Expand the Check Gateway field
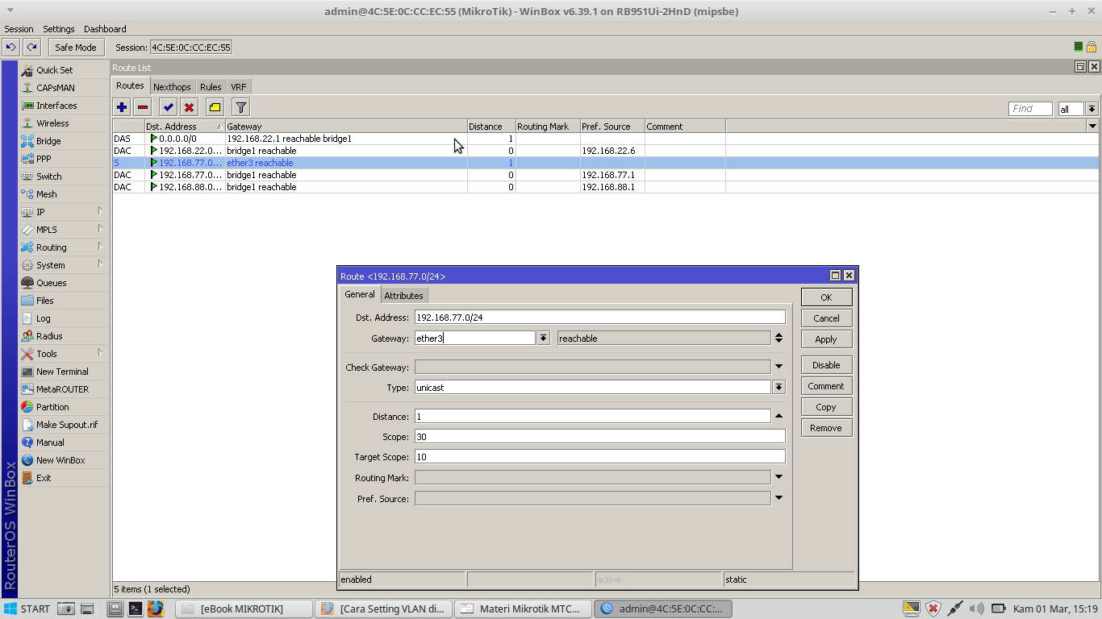1102x619 pixels. coord(778,367)
